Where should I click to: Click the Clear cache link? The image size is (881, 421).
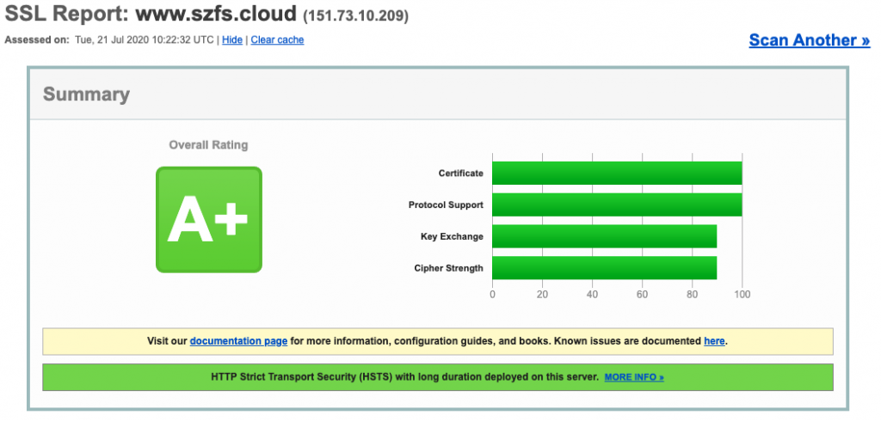[278, 40]
